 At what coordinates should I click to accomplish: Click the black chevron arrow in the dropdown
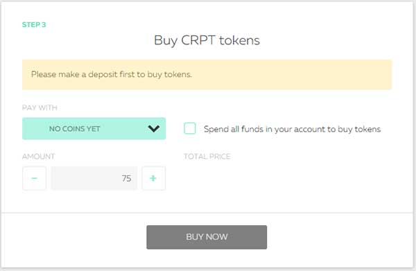coord(154,129)
